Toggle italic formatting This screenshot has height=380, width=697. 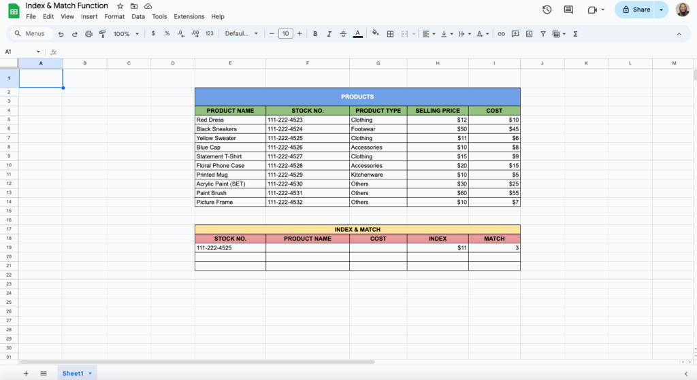pyautogui.click(x=329, y=34)
